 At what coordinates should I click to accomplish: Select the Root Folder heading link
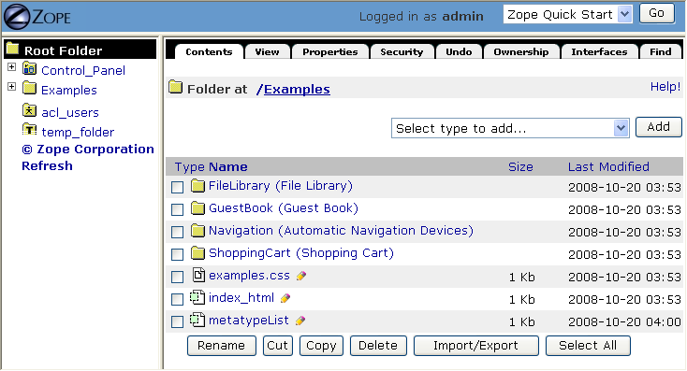pos(63,50)
